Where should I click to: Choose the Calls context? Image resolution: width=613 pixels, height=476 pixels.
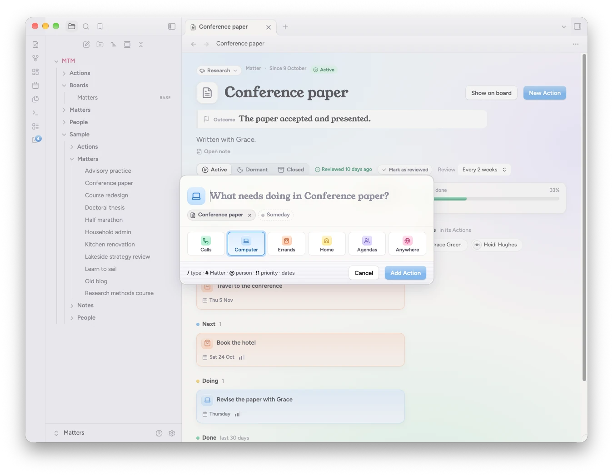coord(206,244)
